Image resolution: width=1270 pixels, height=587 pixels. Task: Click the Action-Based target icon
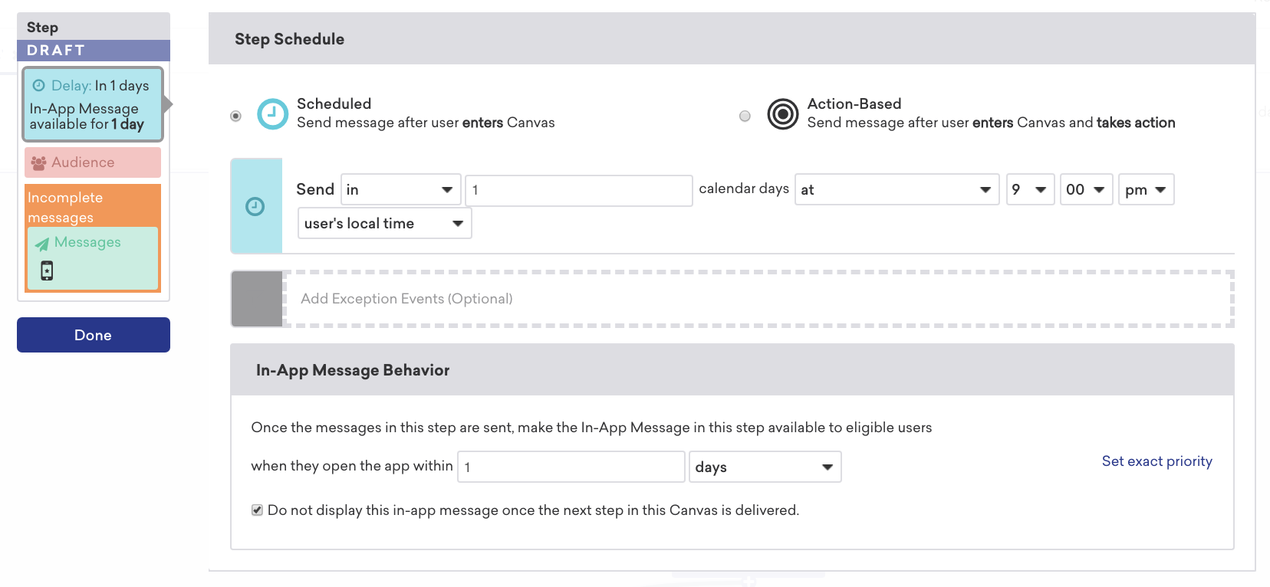pyautogui.click(x=783, y=114)
